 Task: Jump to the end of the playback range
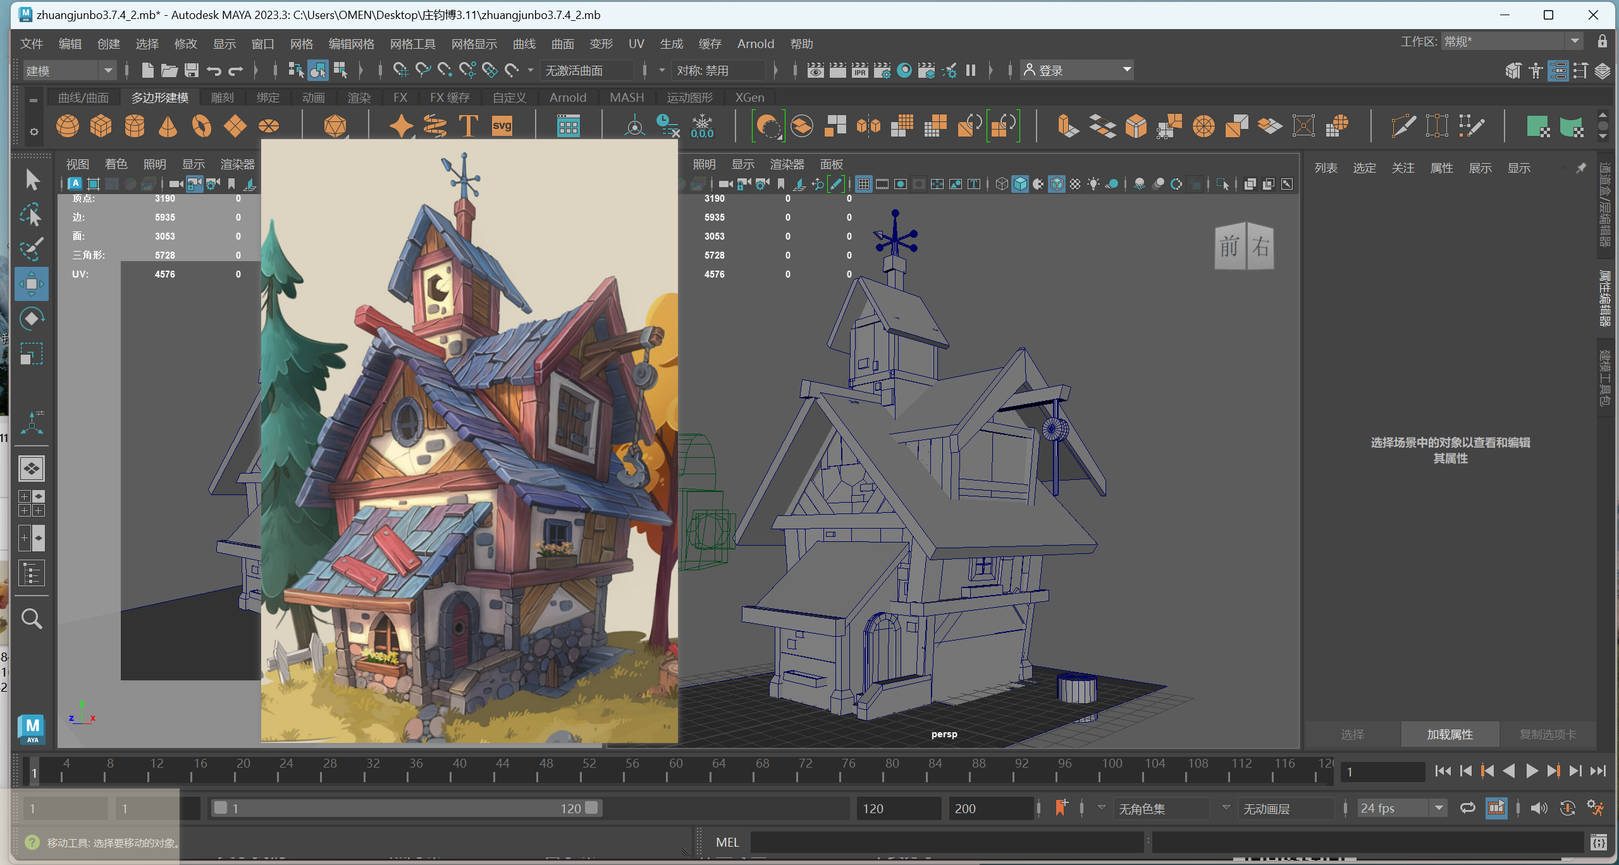1598,771
